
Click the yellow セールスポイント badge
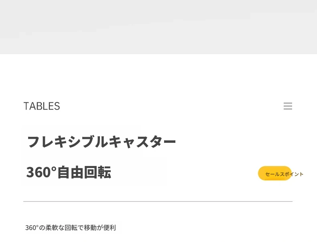click(x=275, y=173)
